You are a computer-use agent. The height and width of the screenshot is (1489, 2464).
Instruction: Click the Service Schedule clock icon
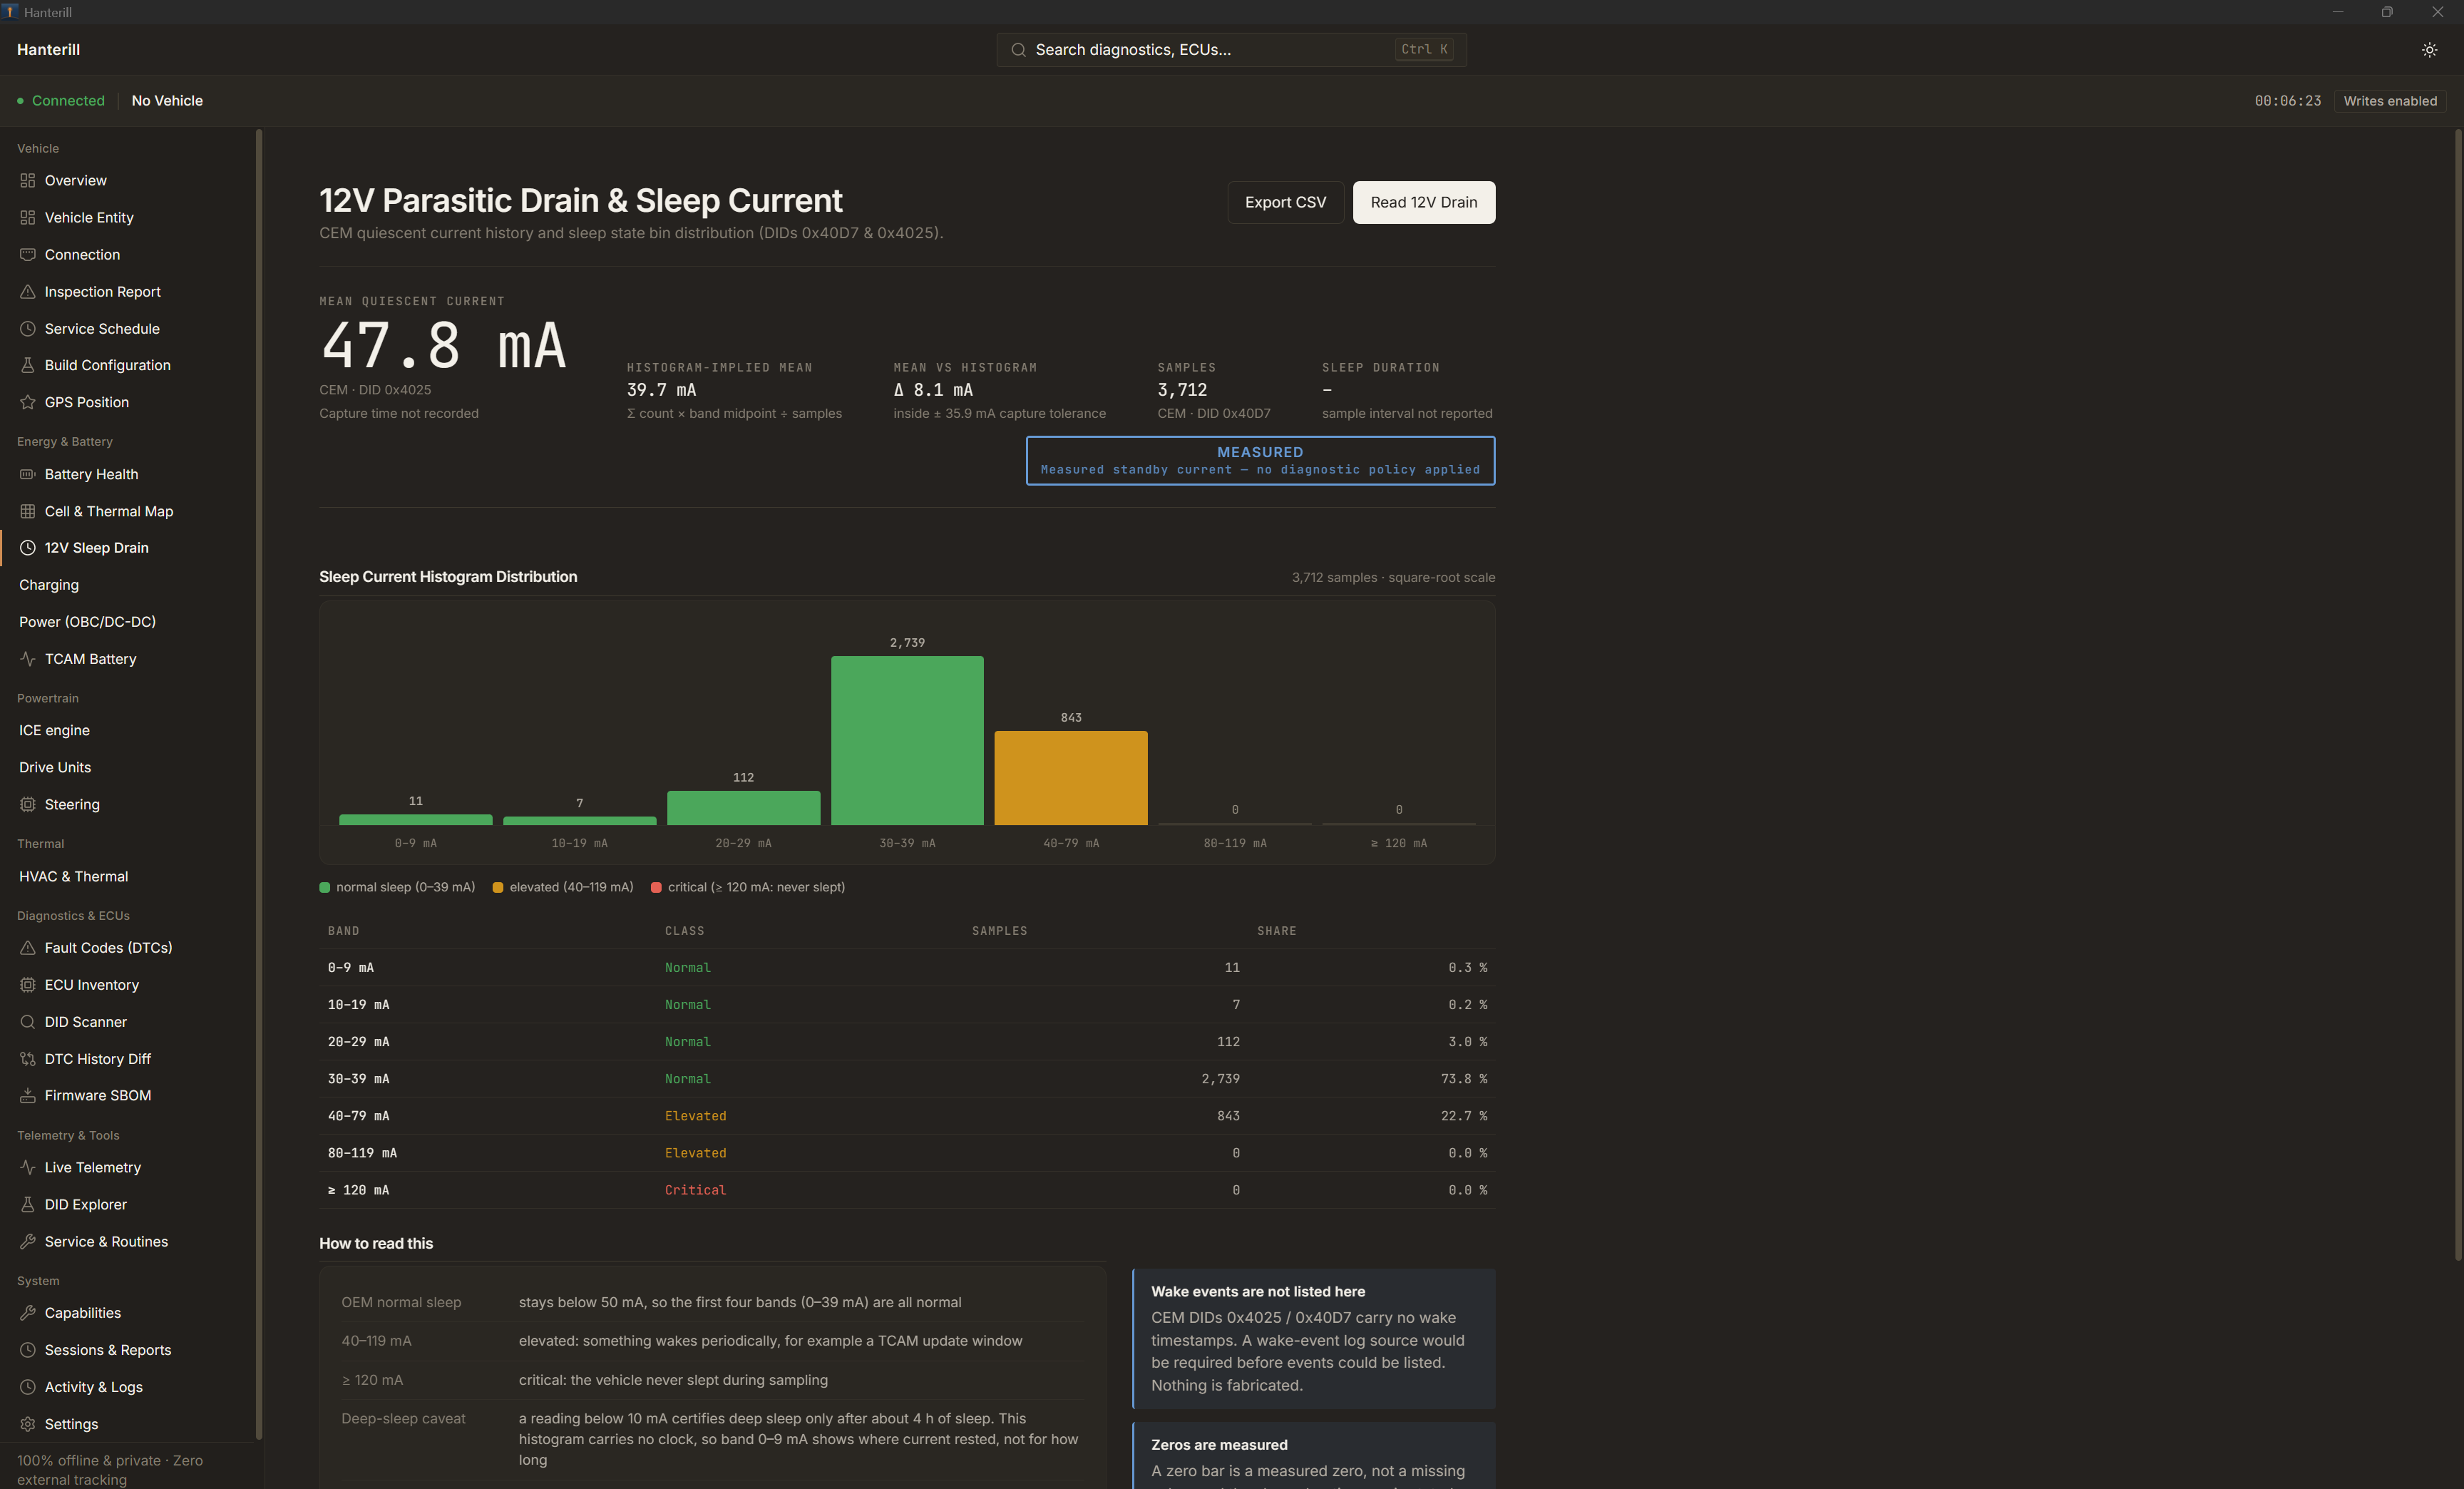pos(28,329)
